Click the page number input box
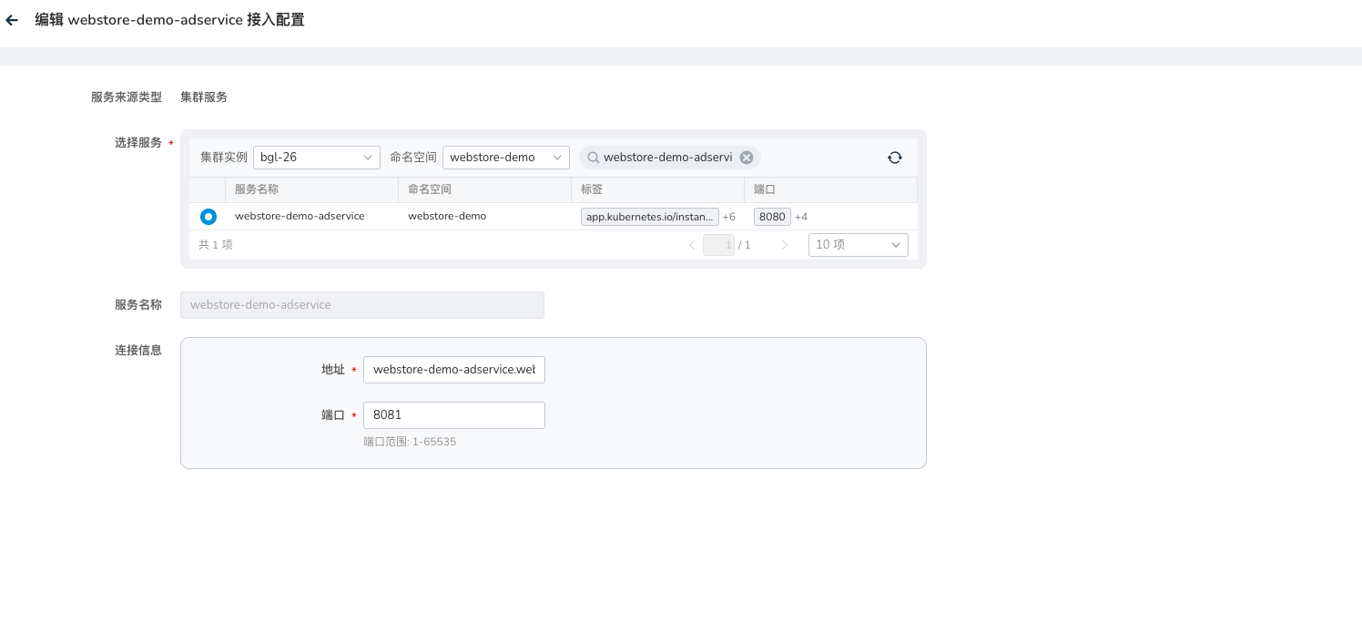This screenshot has width=1362, height=633. [718, 245]
